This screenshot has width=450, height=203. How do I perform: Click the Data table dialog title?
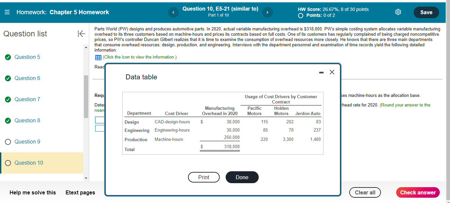tap(141, 77)
